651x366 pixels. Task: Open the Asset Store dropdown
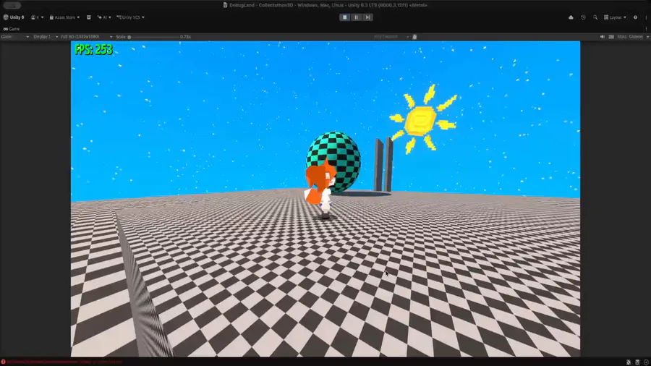pos(64,17)
